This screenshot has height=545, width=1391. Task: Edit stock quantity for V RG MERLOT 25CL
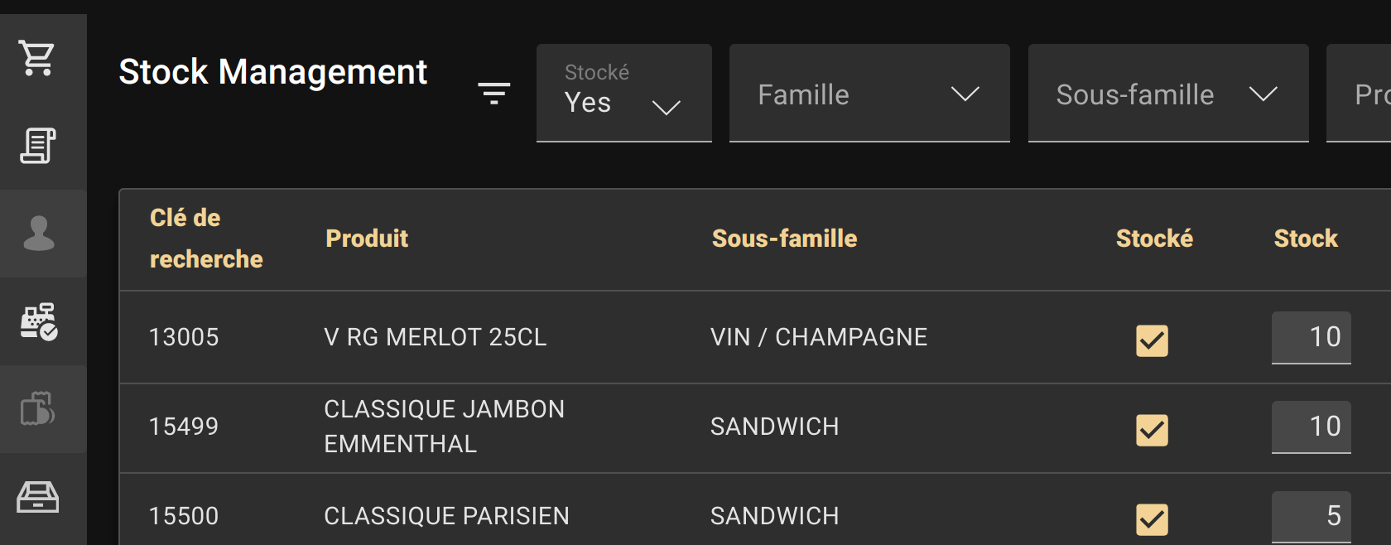pos(1311,337)
